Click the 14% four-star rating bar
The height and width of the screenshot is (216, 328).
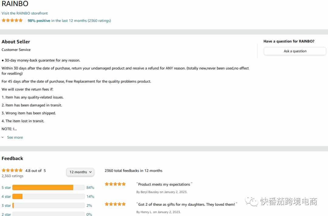49,197
